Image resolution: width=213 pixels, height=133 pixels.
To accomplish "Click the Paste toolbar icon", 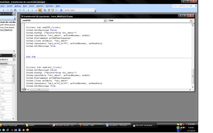I will coord(11,10).
